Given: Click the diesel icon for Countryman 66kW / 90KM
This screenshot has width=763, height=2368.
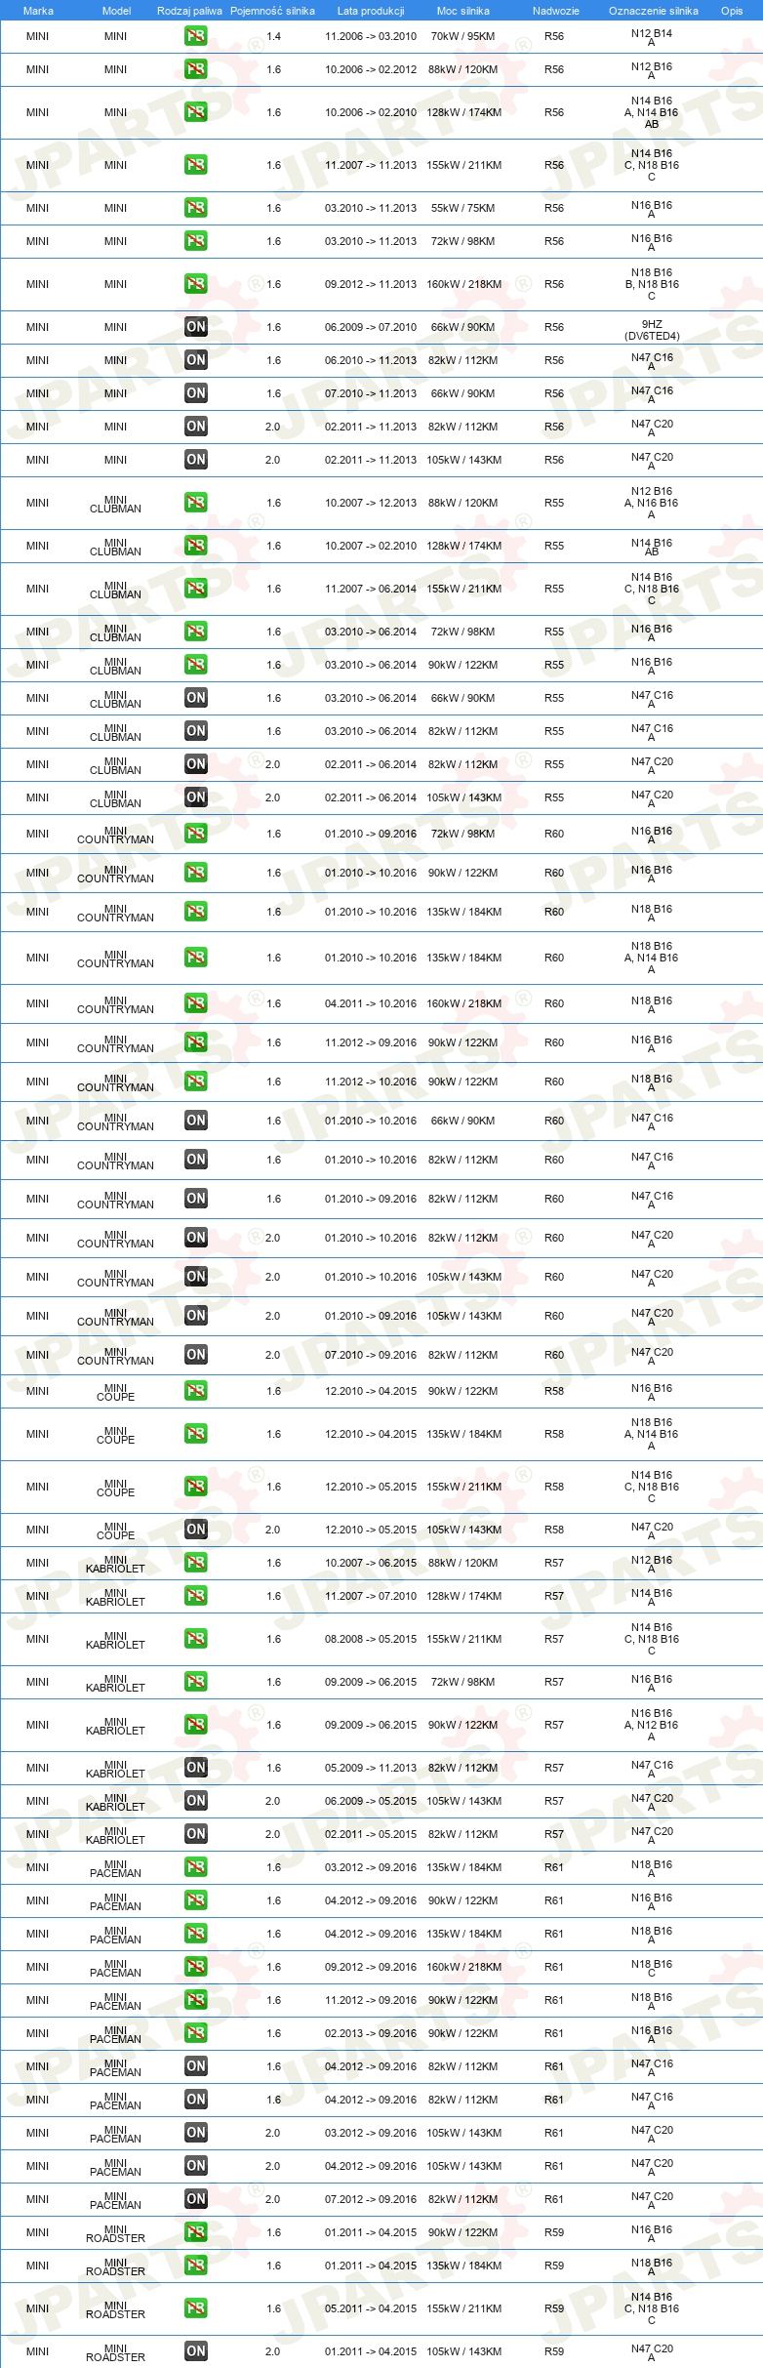Looking at the screenshot, I should pos(195,1121).
